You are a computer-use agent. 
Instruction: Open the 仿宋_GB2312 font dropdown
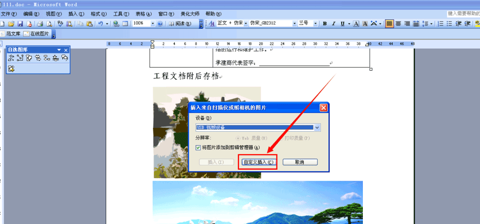(295, 24)
